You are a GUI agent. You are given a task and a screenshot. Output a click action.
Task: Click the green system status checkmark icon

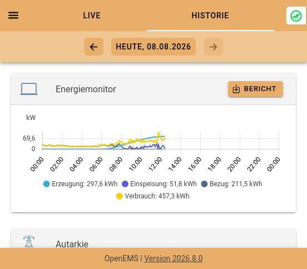296,16
